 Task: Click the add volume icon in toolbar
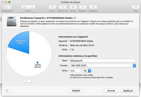coord(25,7)
